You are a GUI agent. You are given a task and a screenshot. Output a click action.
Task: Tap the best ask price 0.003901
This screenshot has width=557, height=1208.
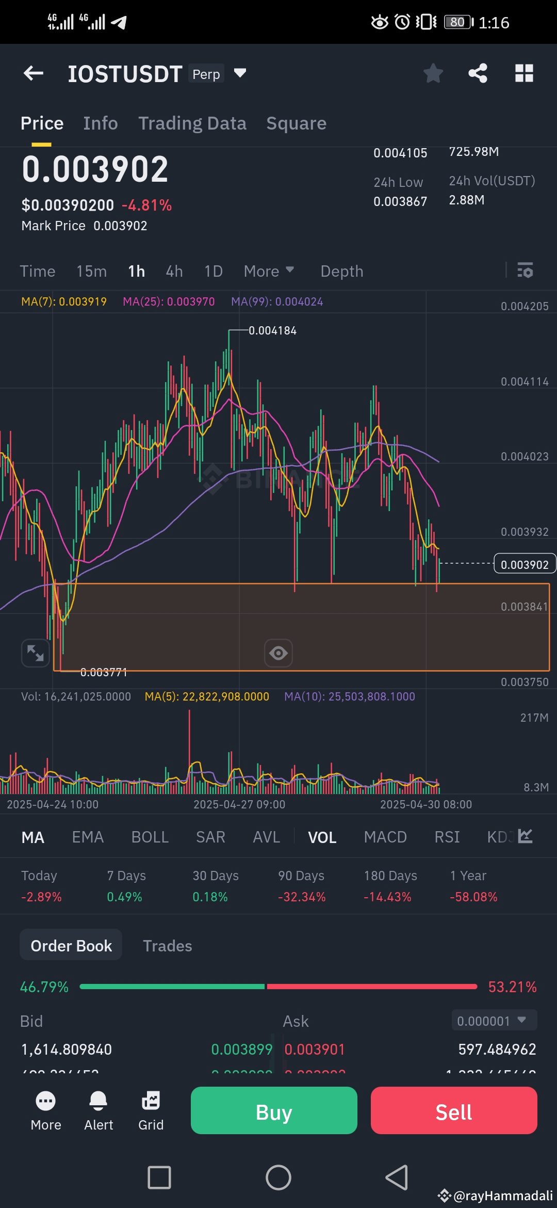315,1049
